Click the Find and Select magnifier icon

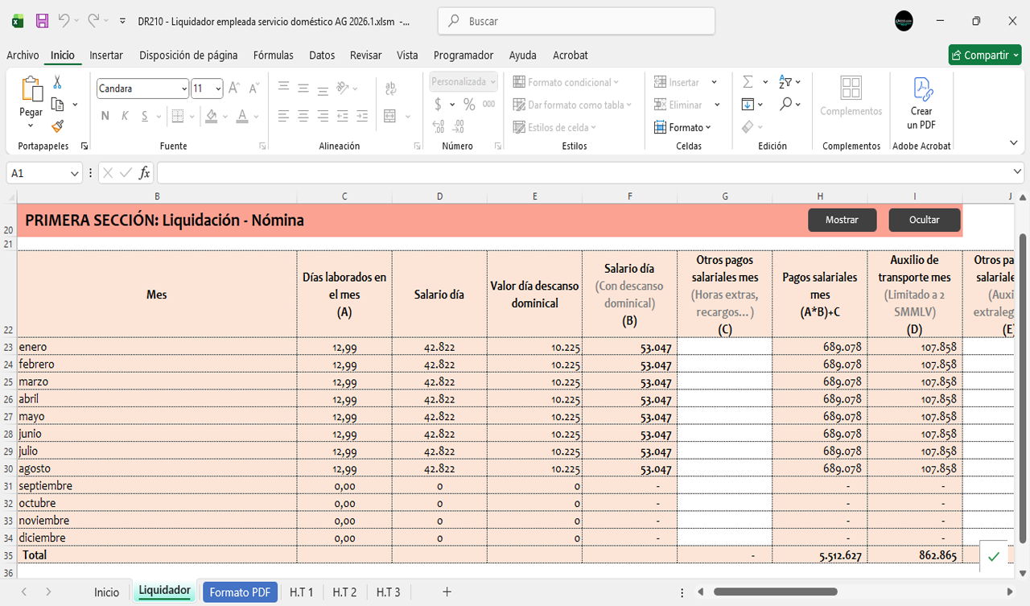pos(786,105)
